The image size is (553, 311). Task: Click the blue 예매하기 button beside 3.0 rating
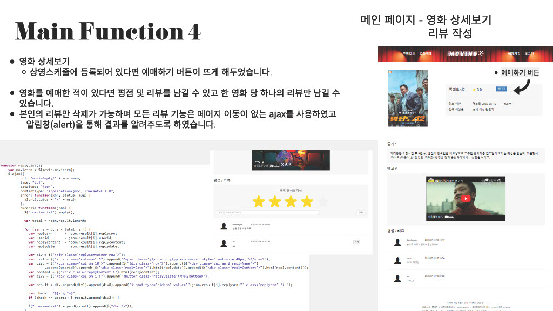502,89
